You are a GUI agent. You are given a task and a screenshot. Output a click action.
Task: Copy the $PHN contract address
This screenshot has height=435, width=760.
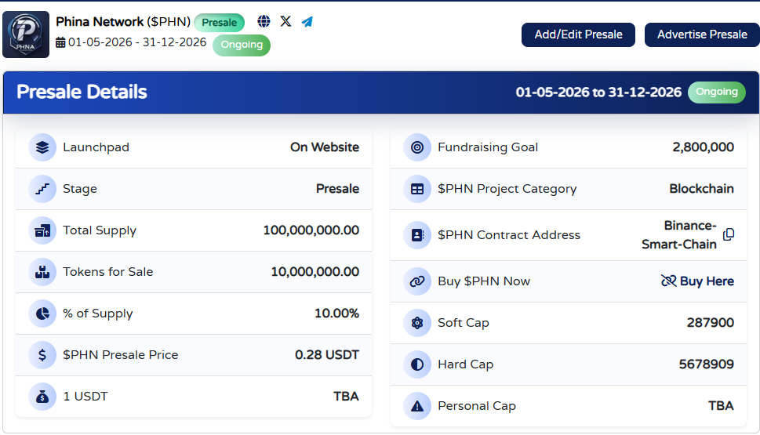coord(729,234)
